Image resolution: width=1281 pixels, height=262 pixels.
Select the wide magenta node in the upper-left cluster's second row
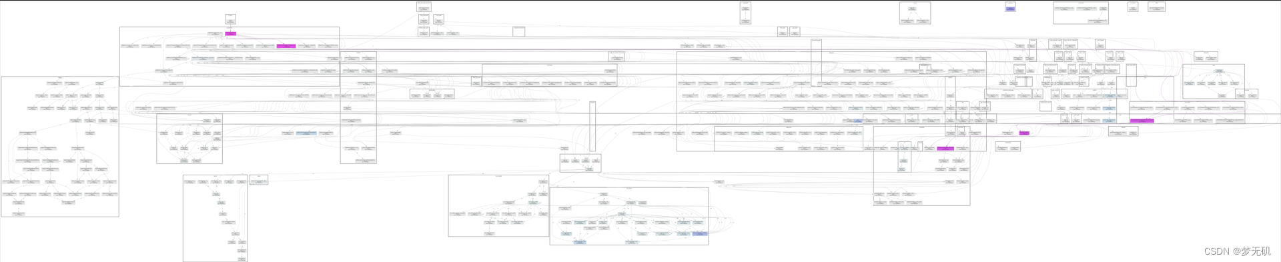pos(286,46)
